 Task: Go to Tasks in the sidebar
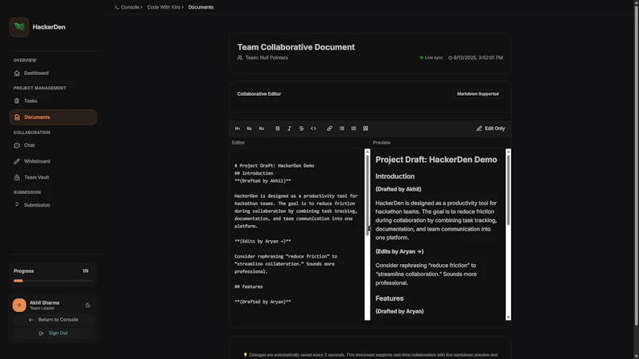coord(53,101)
